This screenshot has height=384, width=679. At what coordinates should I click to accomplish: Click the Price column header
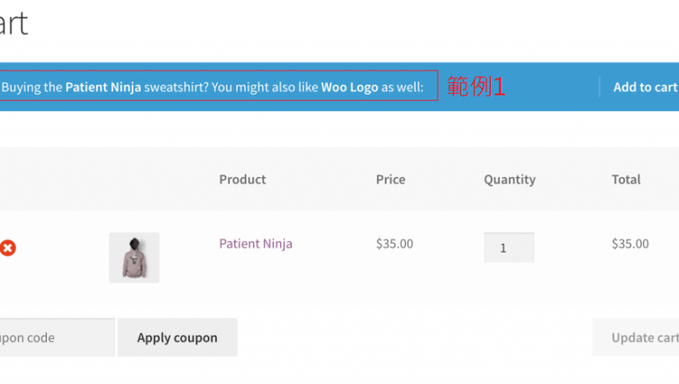[390, 179]
